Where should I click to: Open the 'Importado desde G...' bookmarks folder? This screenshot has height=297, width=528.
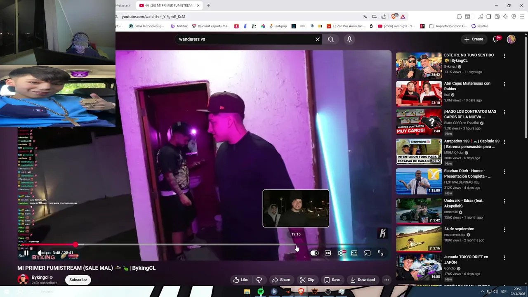tap(448, 26)
